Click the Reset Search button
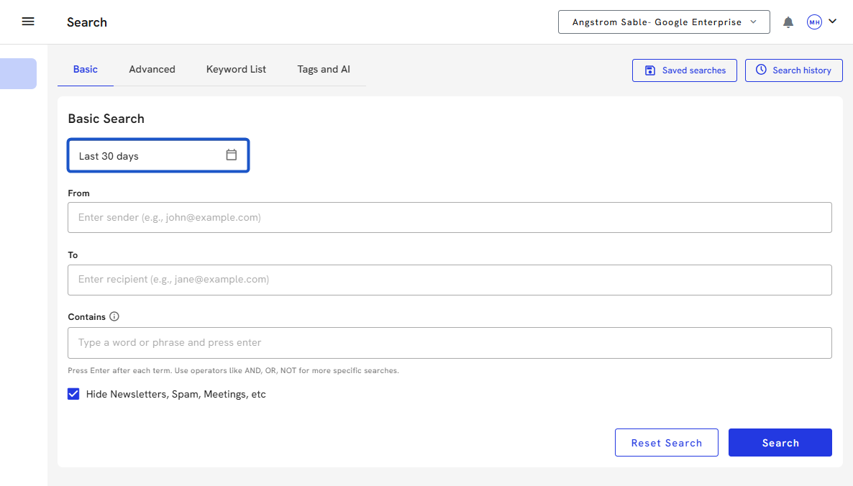Viewport: 853px width, 486px height. click(666, 443)
